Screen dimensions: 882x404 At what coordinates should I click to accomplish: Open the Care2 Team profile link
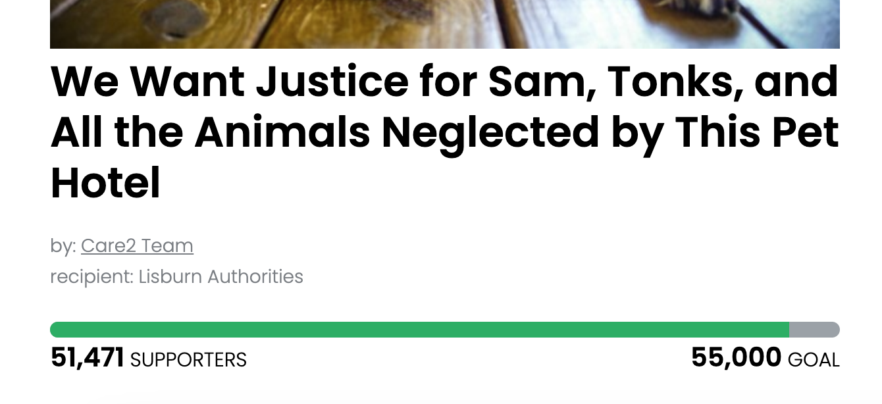point(137,245)
